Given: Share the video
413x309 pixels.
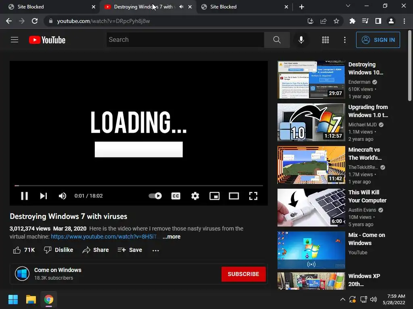Looking at the screenshot, I should click(95, 250).
